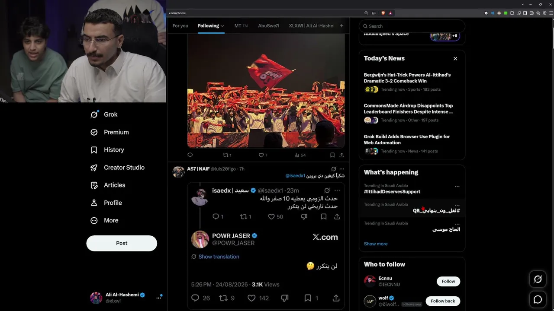
Task: Open Brave Shields lion icon
Action: [383, 13]
